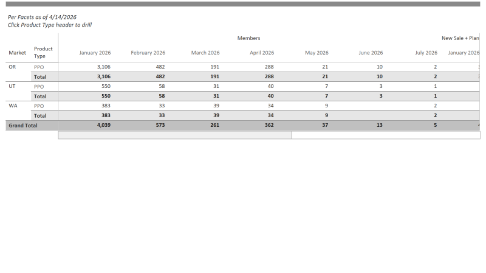Click the Product Type column header
The image size is (486, 273).
pos(43,52)
